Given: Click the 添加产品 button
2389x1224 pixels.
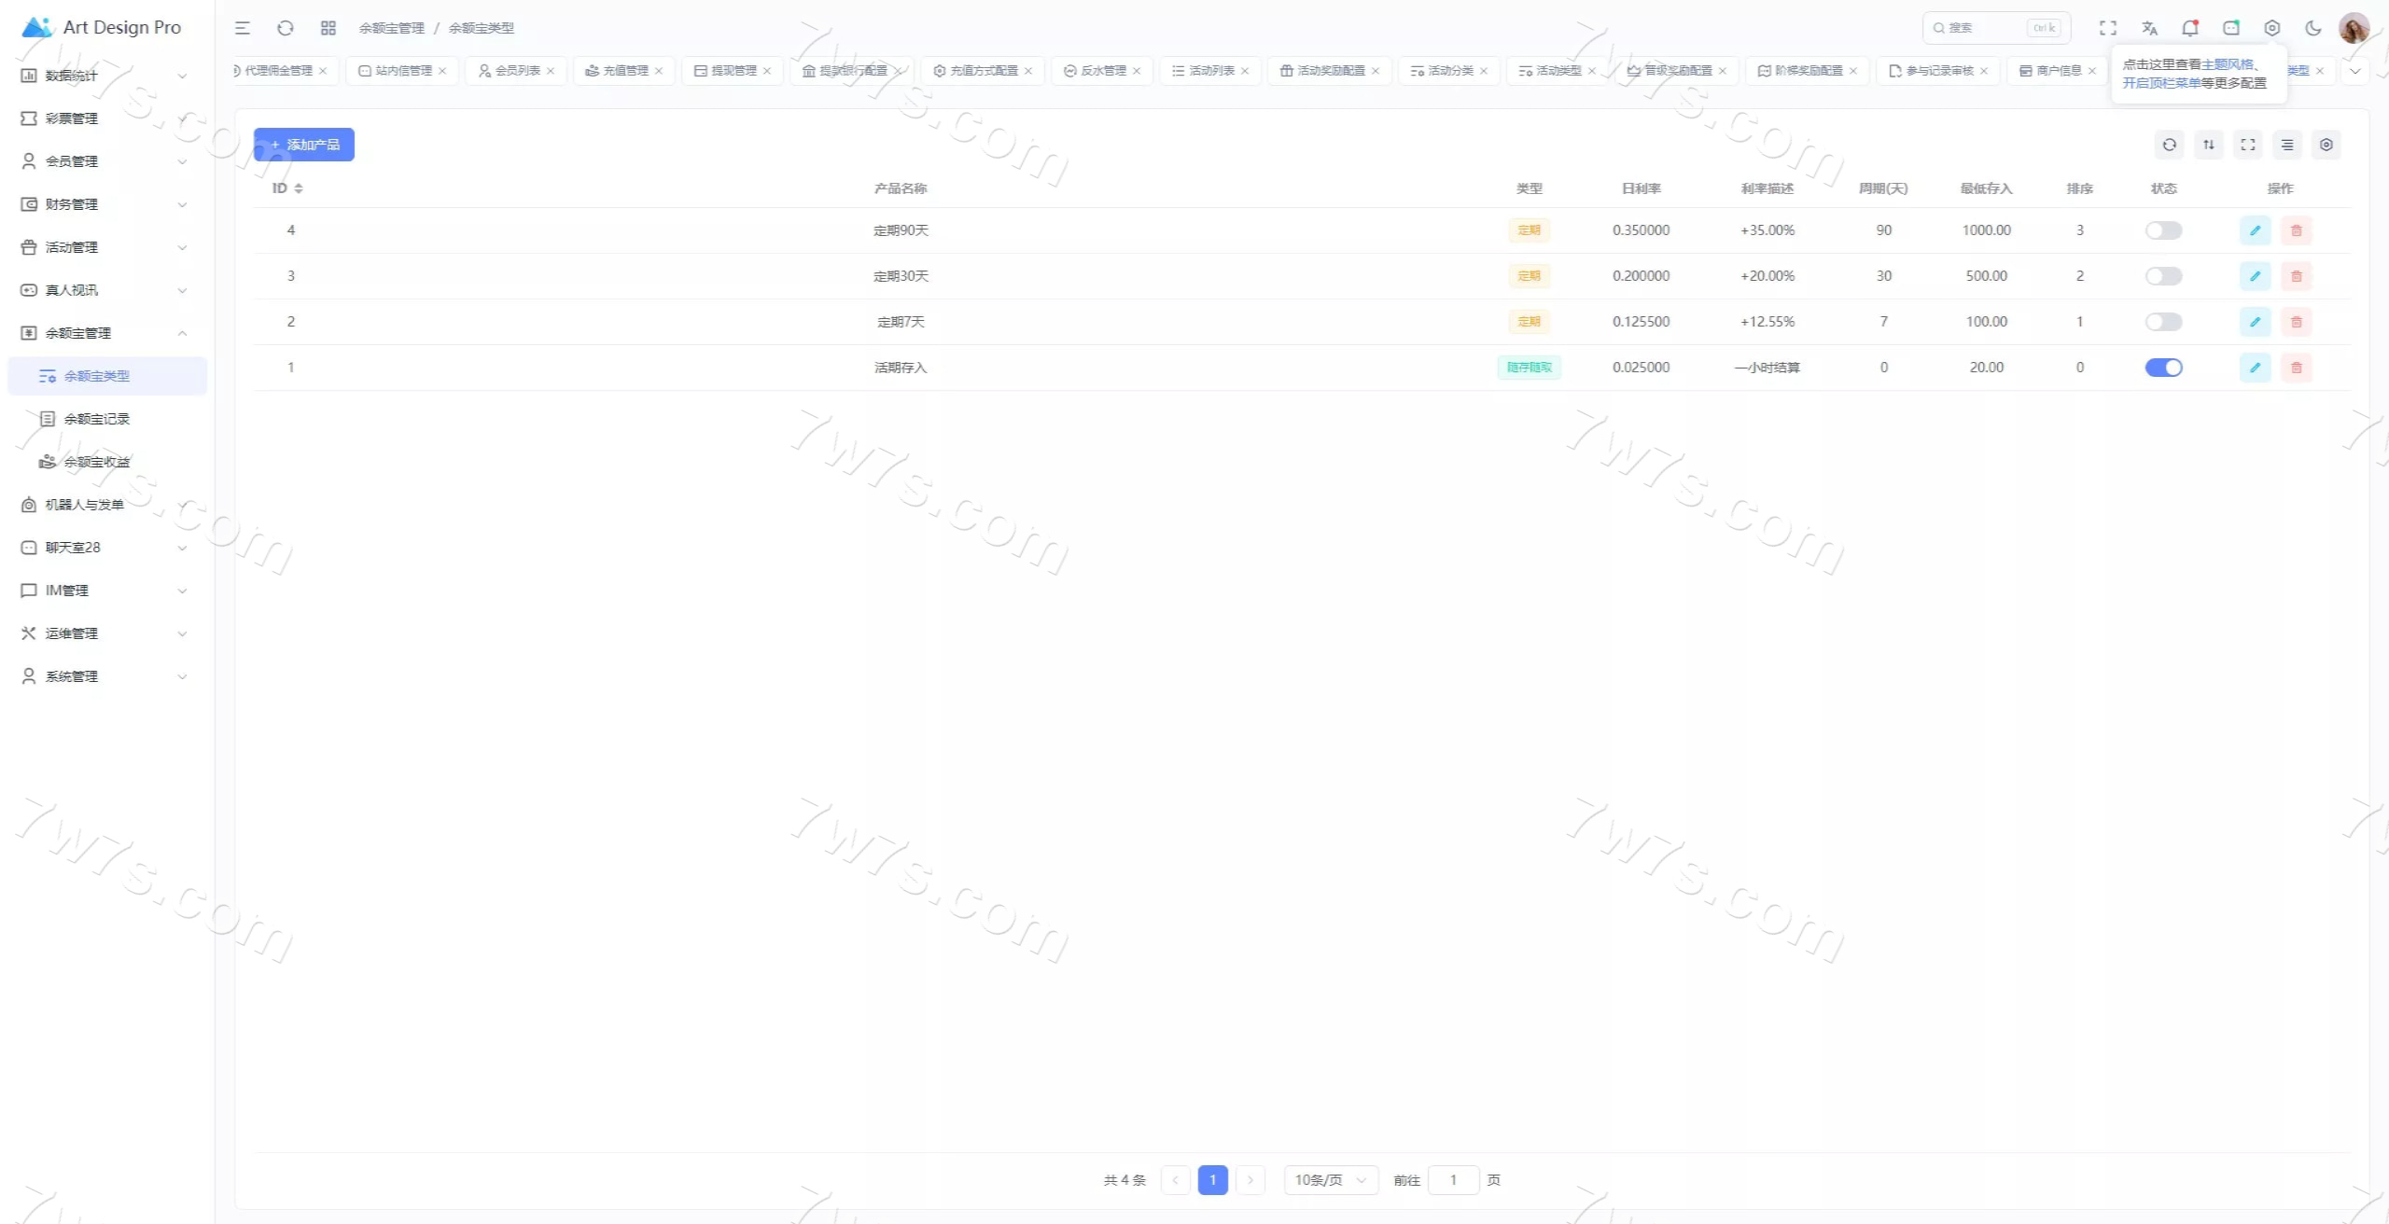Looking at the screenshot, I should pos(304,145).
